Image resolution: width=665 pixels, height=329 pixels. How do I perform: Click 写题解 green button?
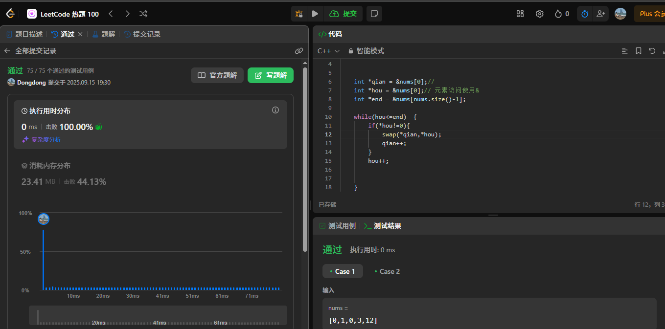coord(271,75)
